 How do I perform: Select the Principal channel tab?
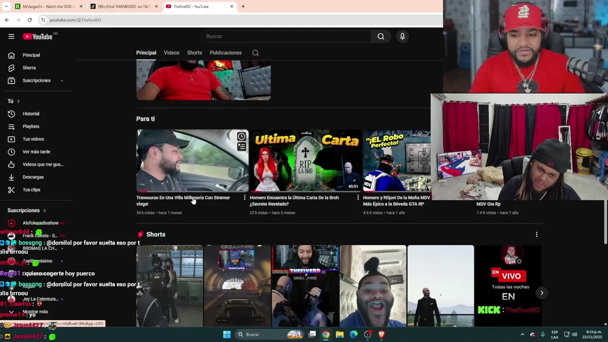146,53
